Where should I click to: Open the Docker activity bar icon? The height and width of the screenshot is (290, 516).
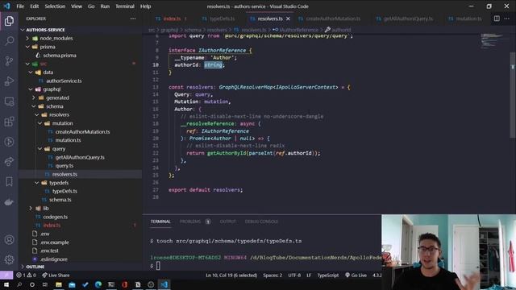9,202
